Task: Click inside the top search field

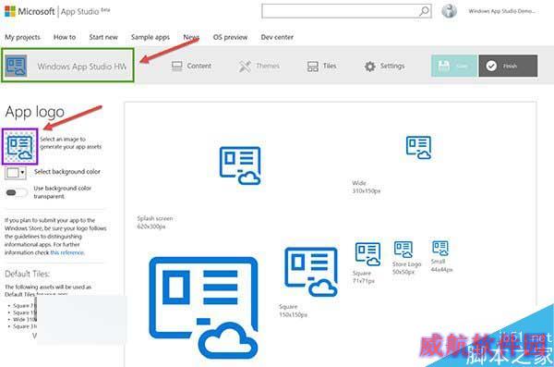Action: pyautogui.click(x=340, y=11)
